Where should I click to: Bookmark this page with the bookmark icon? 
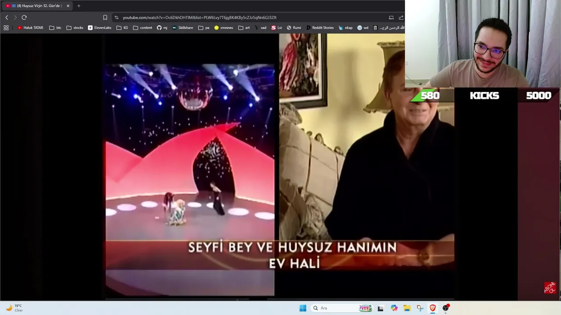(105, 17)
